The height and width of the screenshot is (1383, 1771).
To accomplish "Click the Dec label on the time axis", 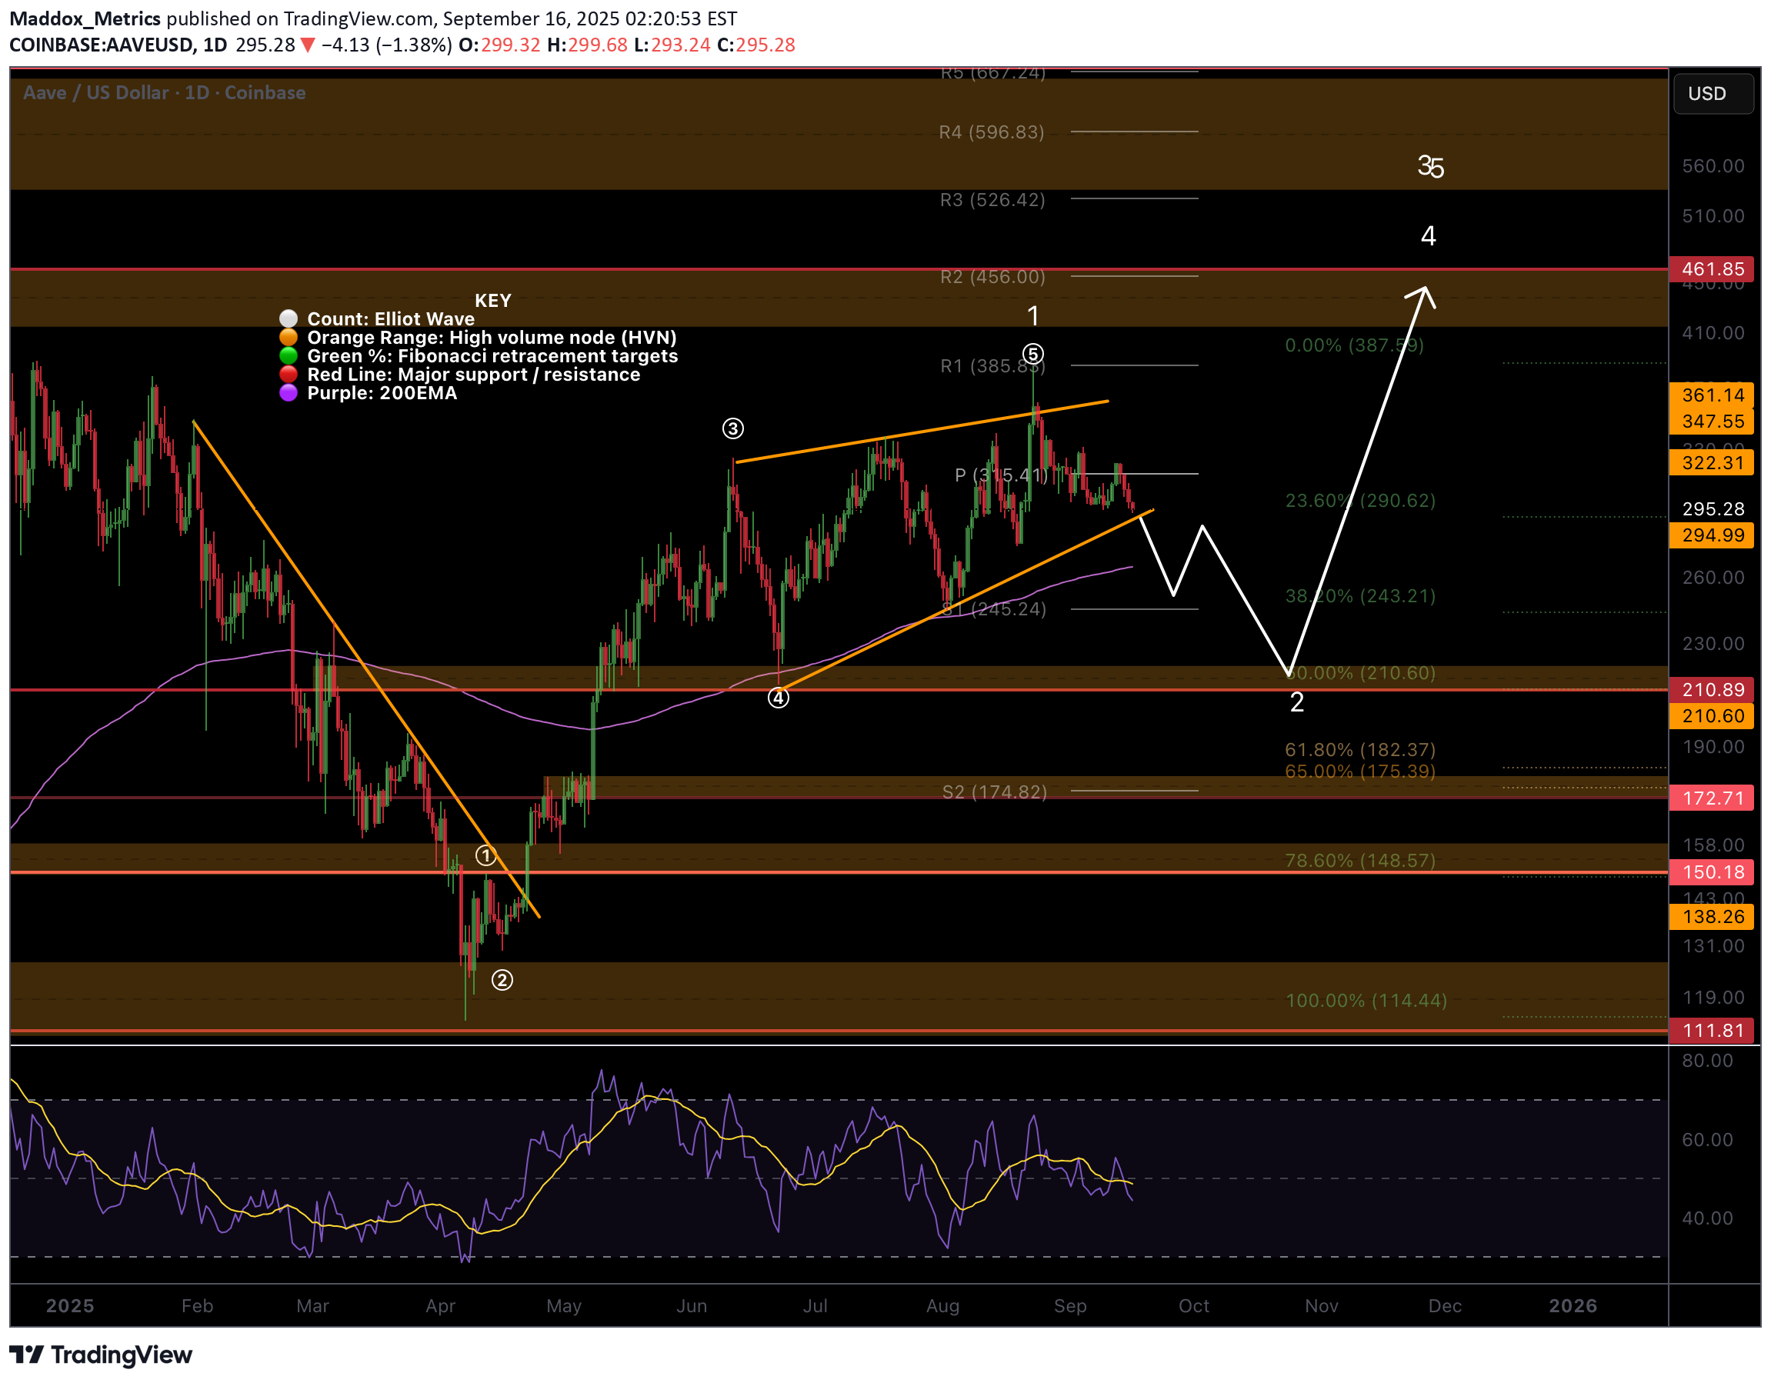I will click(x=1445, y=1306).
